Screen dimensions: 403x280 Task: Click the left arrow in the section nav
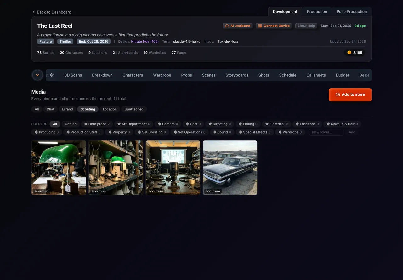pos(51,75)
